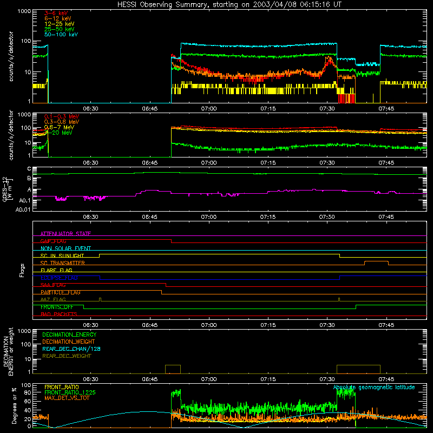
Task: Select the MAX_DET_VS_TOT legend label
Action: pos(67,398)
